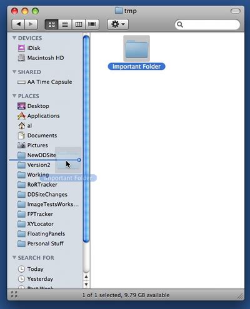Screen dimensions: 250x309
Task: Toggle toolbar with the pill button
Action: click(235, 11)
